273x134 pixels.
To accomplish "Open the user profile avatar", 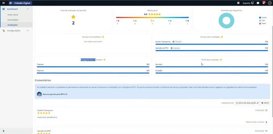I will click(x=269, y=3).
